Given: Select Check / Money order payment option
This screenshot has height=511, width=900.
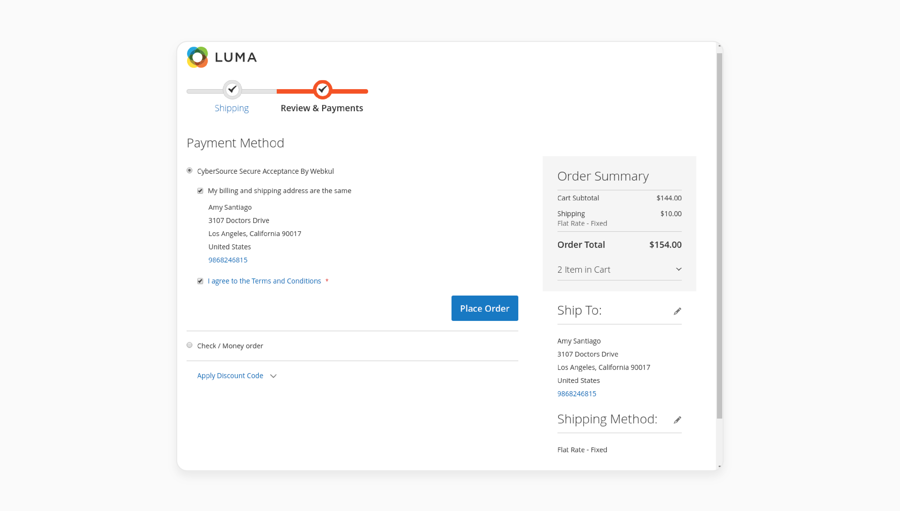Looking at the screenshot, I should pyautogui.click(x=190, y=345).
